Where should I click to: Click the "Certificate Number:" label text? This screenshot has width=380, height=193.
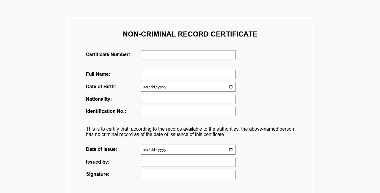(108, 55)
